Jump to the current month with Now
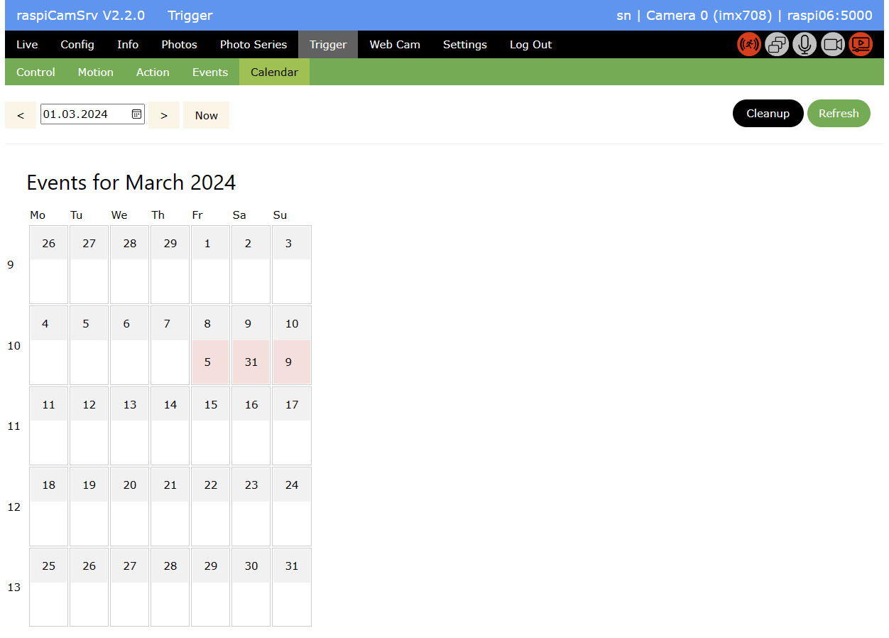Image resolution: width=889 pixels, height=638 pixels. 206,115
